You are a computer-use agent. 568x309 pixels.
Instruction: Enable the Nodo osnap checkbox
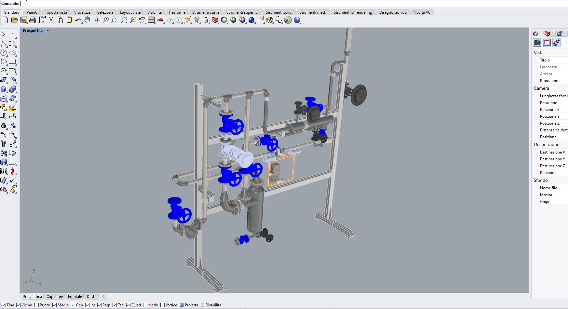point(145,305)
